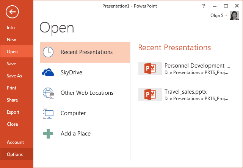Click the green plus Add a Place icon
Image resolution: width=243 pixels, height=168 pixels.
tap(48, 134)
